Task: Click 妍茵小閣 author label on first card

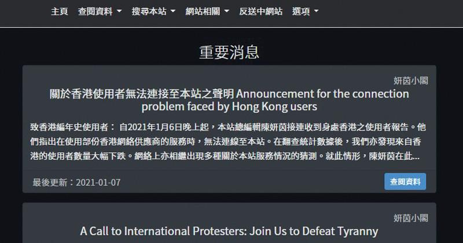Action: click(410, 80)
